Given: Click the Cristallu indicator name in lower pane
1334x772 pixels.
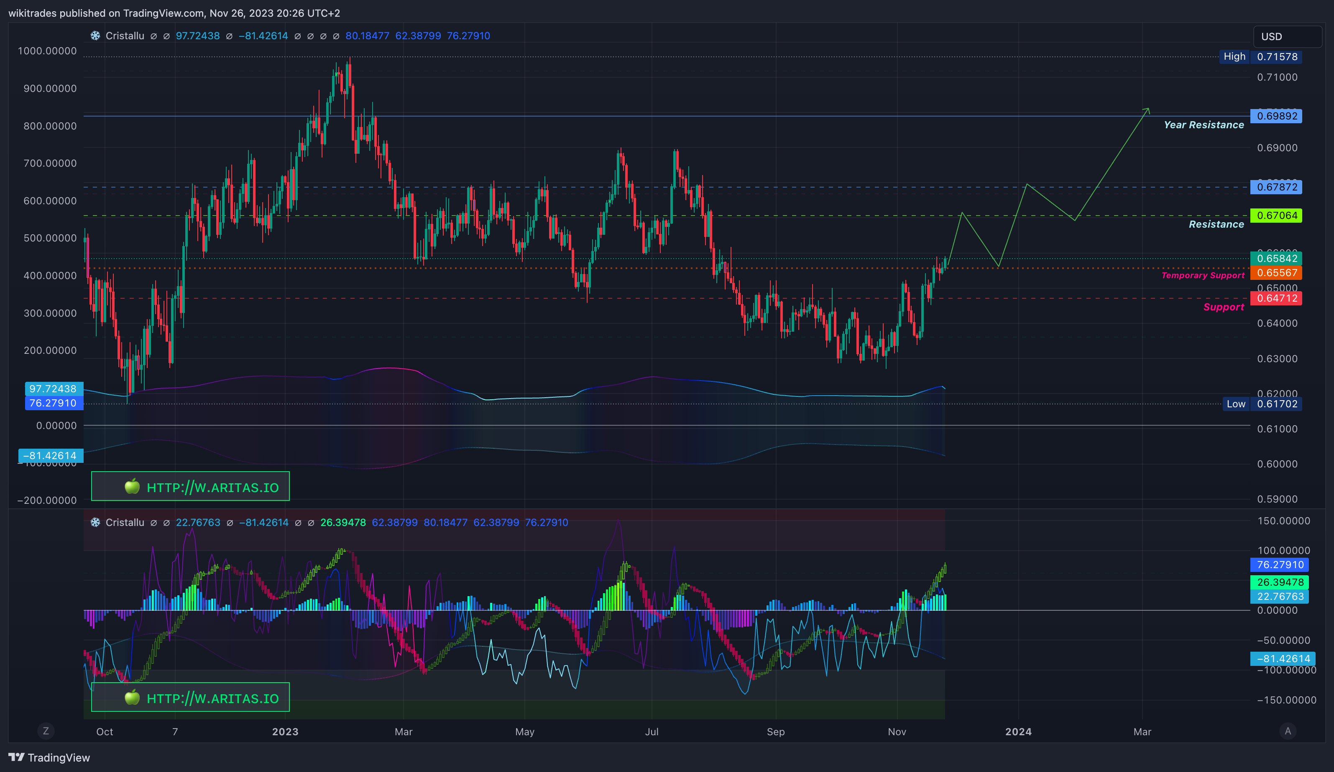Looking at the screenshot, I should tap(125, 523).
